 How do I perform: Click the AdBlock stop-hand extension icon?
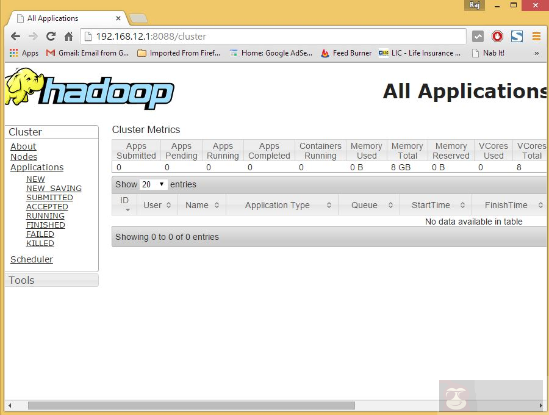497,36
